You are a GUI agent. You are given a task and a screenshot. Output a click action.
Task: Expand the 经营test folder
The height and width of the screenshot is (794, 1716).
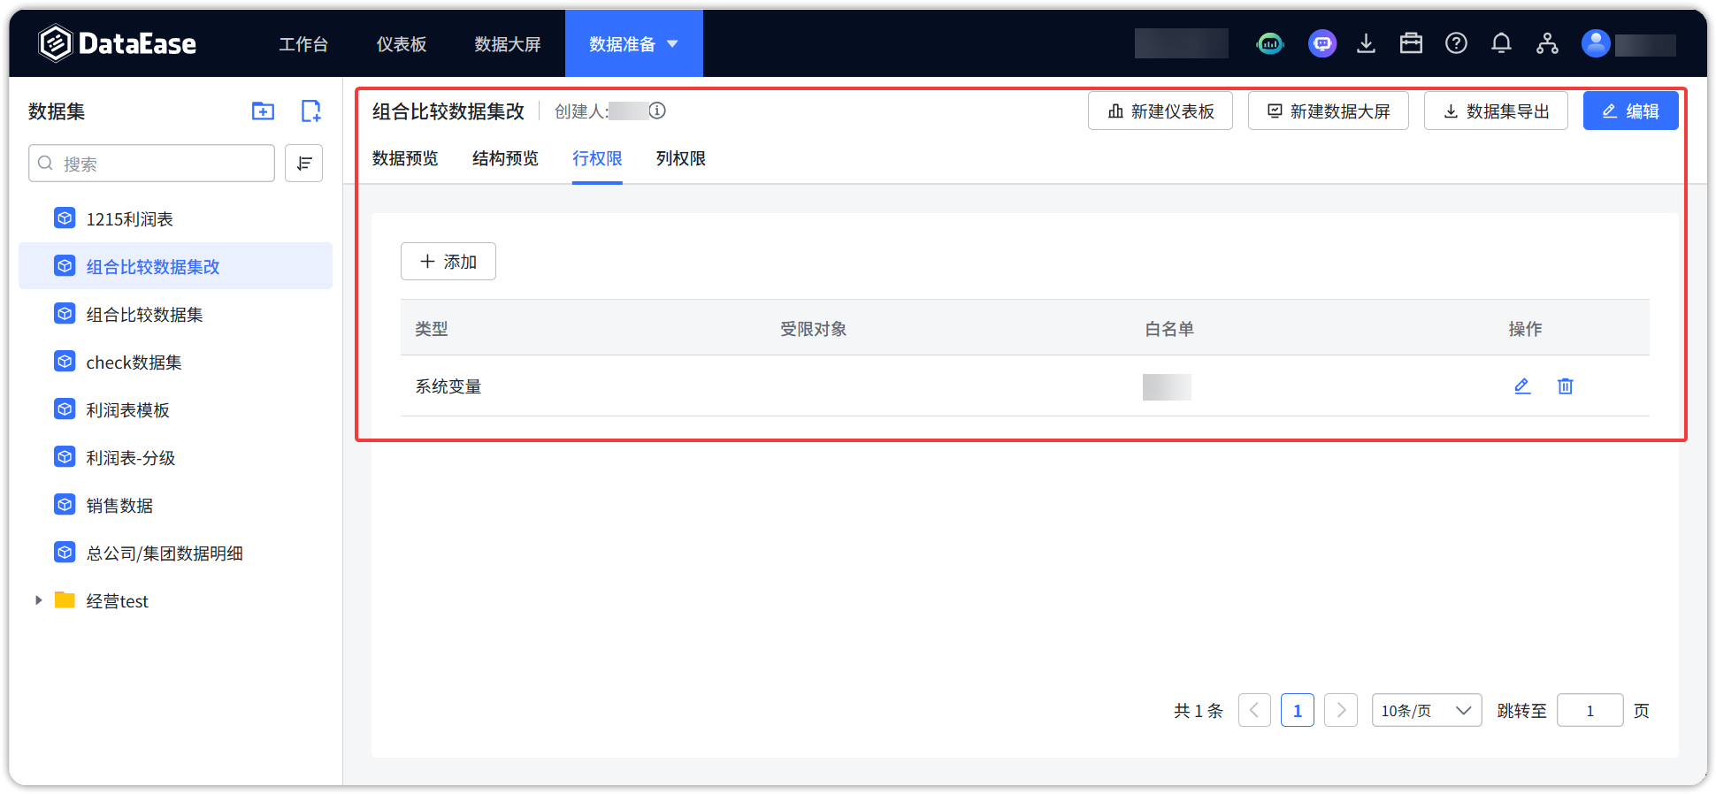(38, 601)
